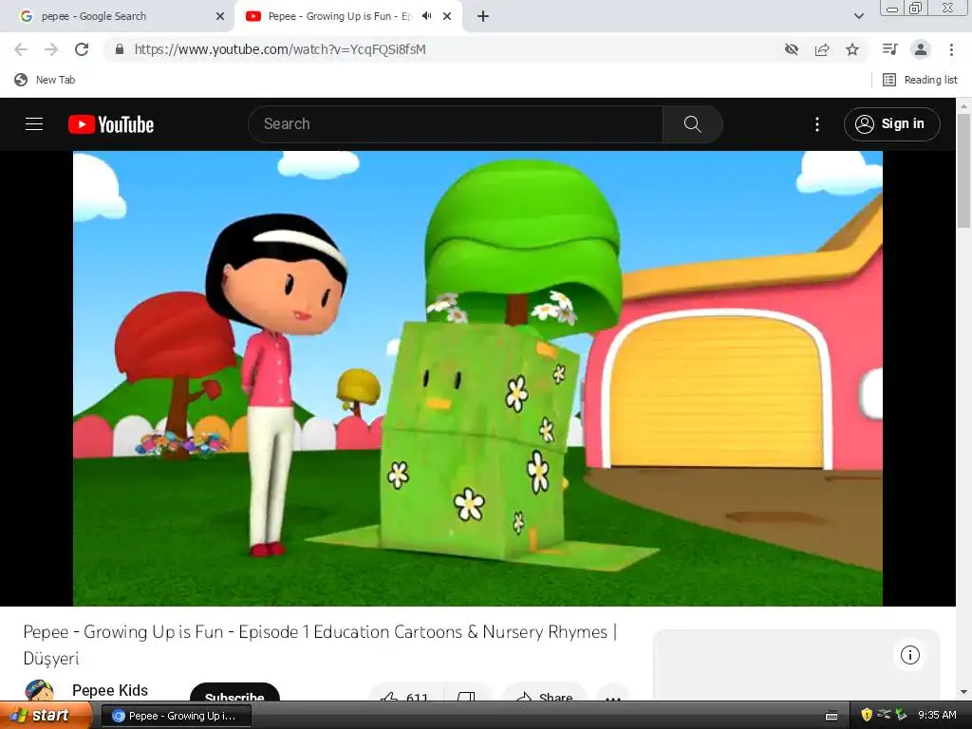Open more actions ellipsis below video

click(x=613, y=694)
